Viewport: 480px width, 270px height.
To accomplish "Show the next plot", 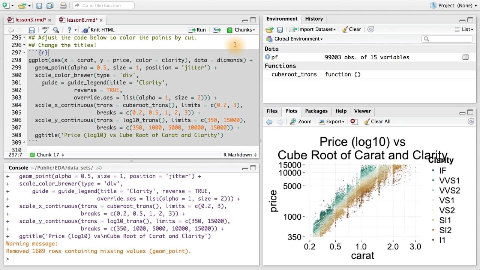I will tap(280, 121).
